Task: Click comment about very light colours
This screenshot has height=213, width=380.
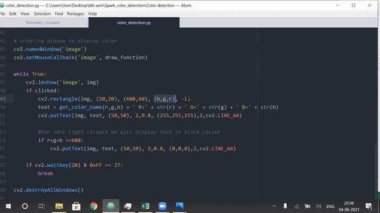Action: coord(129,132)
